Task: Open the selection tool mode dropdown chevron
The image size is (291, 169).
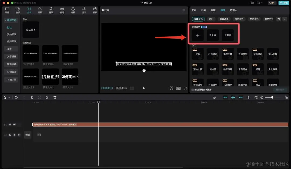Action: click(x=9, y=97)
